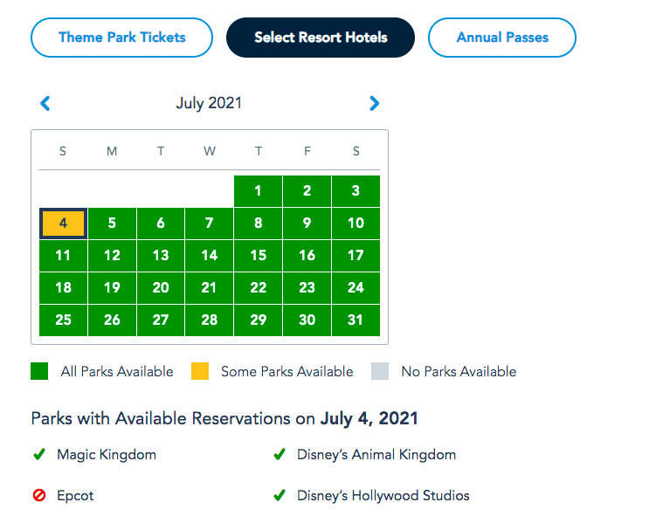Click checkmark next to Disney's Hollywood Studios

click(x=280, y=496)
